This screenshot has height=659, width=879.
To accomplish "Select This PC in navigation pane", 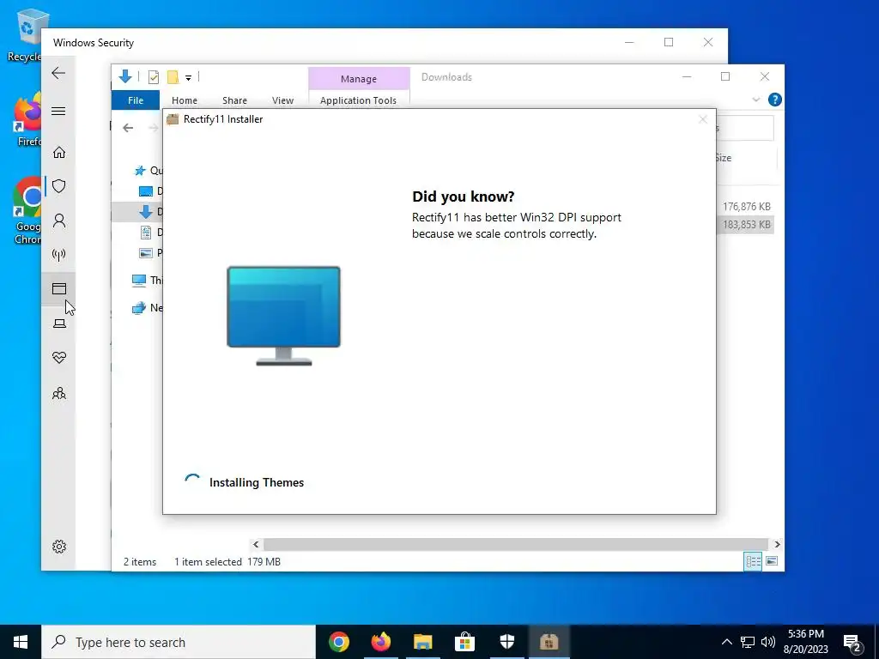I will (x=147, y=281).
